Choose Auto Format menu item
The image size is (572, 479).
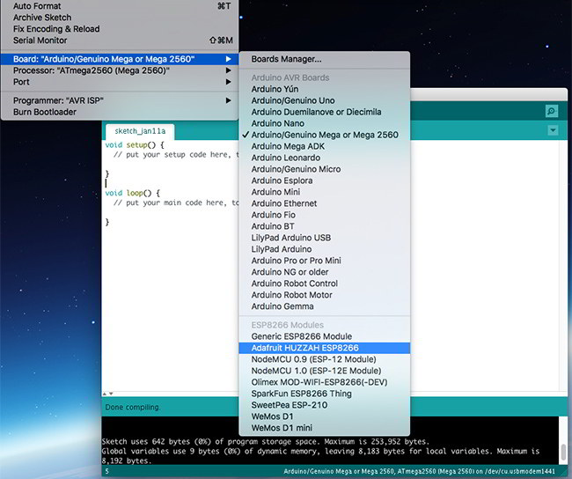tap(120, 6)
